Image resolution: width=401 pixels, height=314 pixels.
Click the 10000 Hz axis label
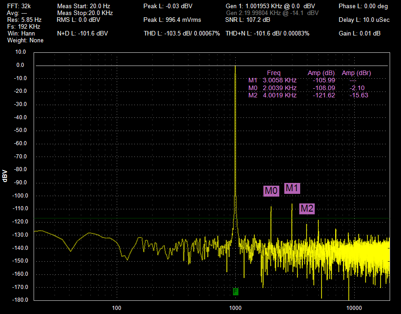point(354,308)
